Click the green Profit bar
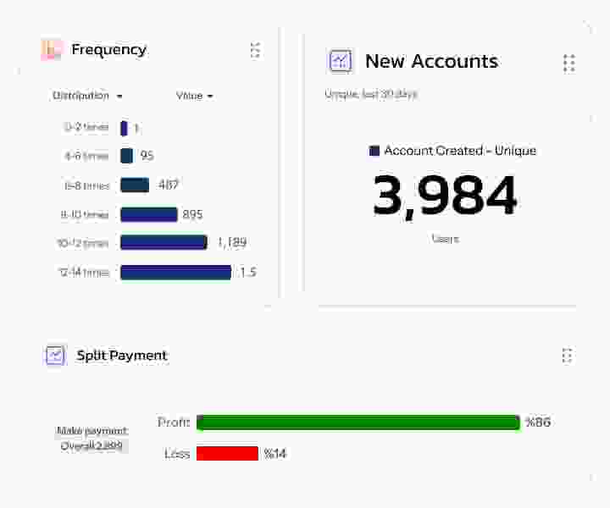Viewport: 610px width, 508px height. coord(358,422)
